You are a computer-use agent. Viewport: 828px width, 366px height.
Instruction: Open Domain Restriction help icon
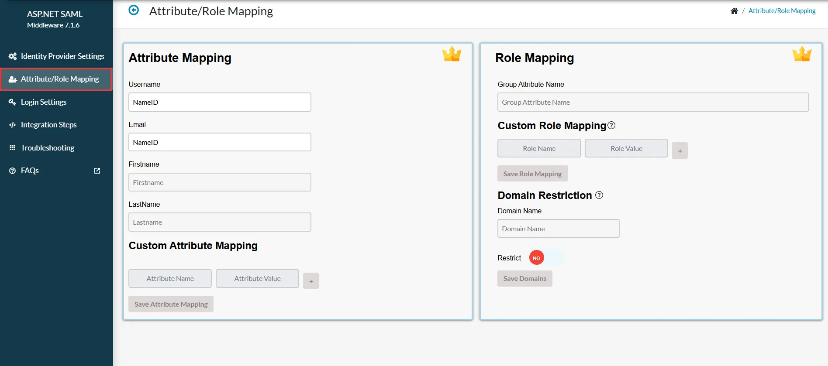pyautogui.click(x=599, y=195)
